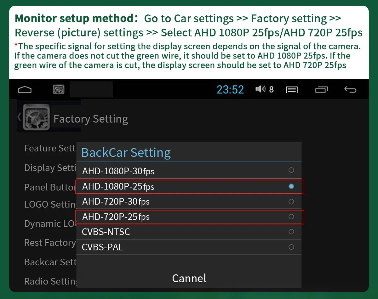Open Feature Setting menu item

[x=50, y=148]
